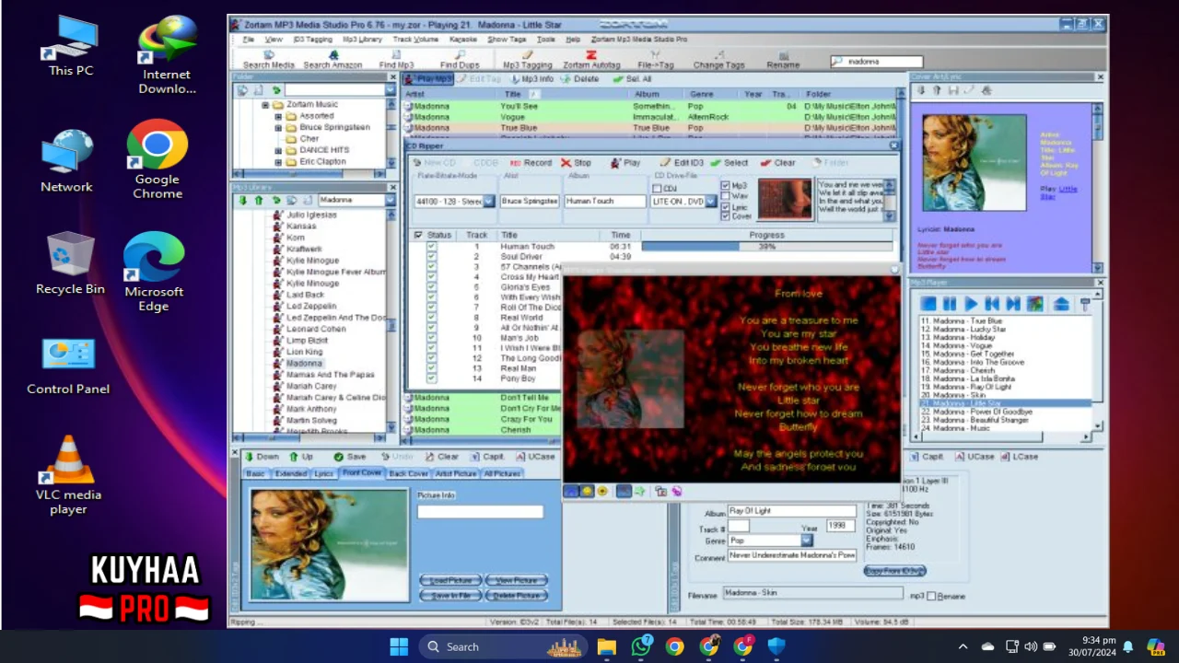
Task: Click Select in the CD Ripper toolbar
Action: (730, 163)
